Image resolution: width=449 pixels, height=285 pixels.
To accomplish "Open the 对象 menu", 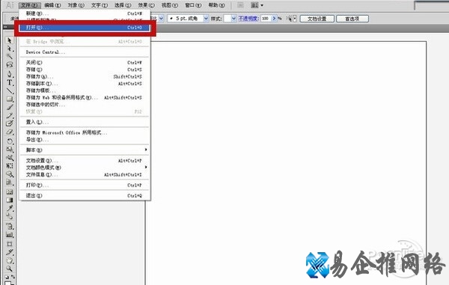I will click(x=76, y=5).
